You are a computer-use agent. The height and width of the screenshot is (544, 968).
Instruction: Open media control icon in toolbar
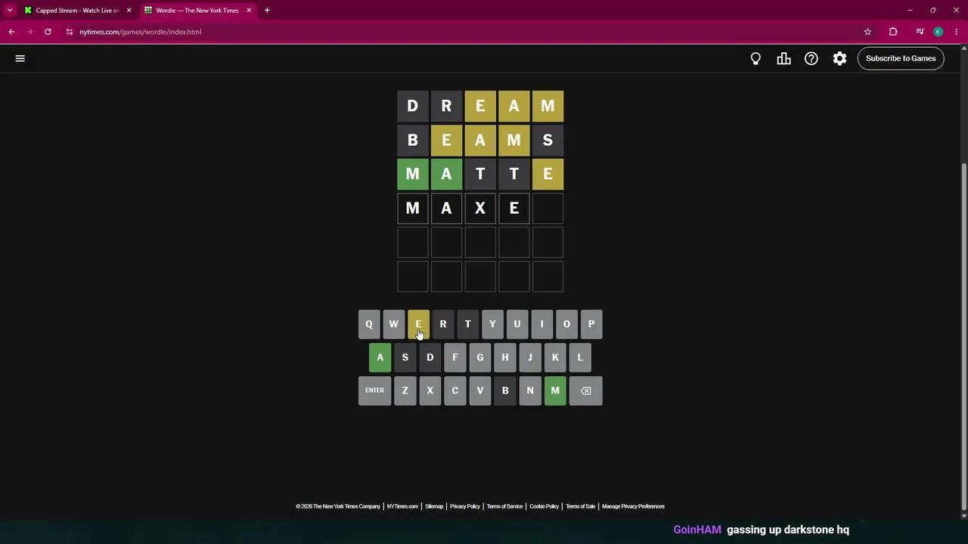pos(920,32)
